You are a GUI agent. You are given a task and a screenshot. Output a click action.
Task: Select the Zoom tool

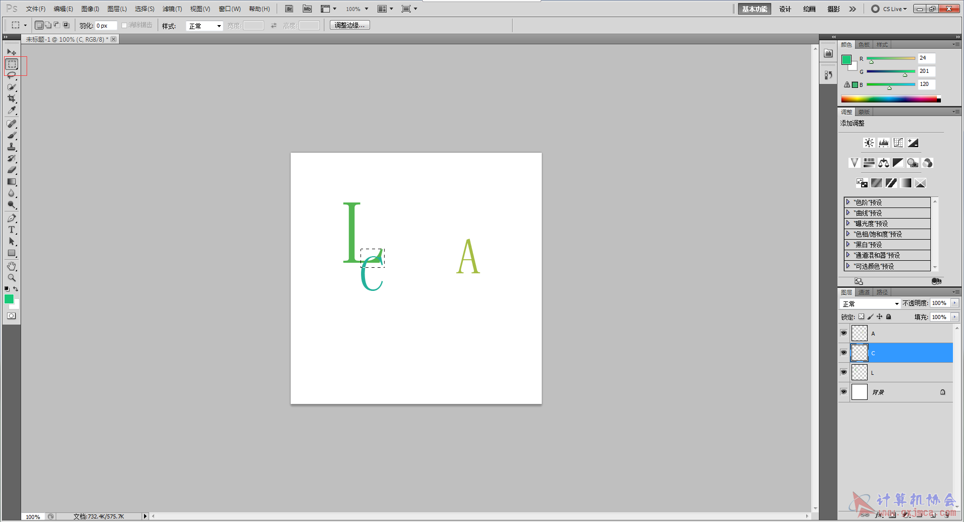coord(12,278)
